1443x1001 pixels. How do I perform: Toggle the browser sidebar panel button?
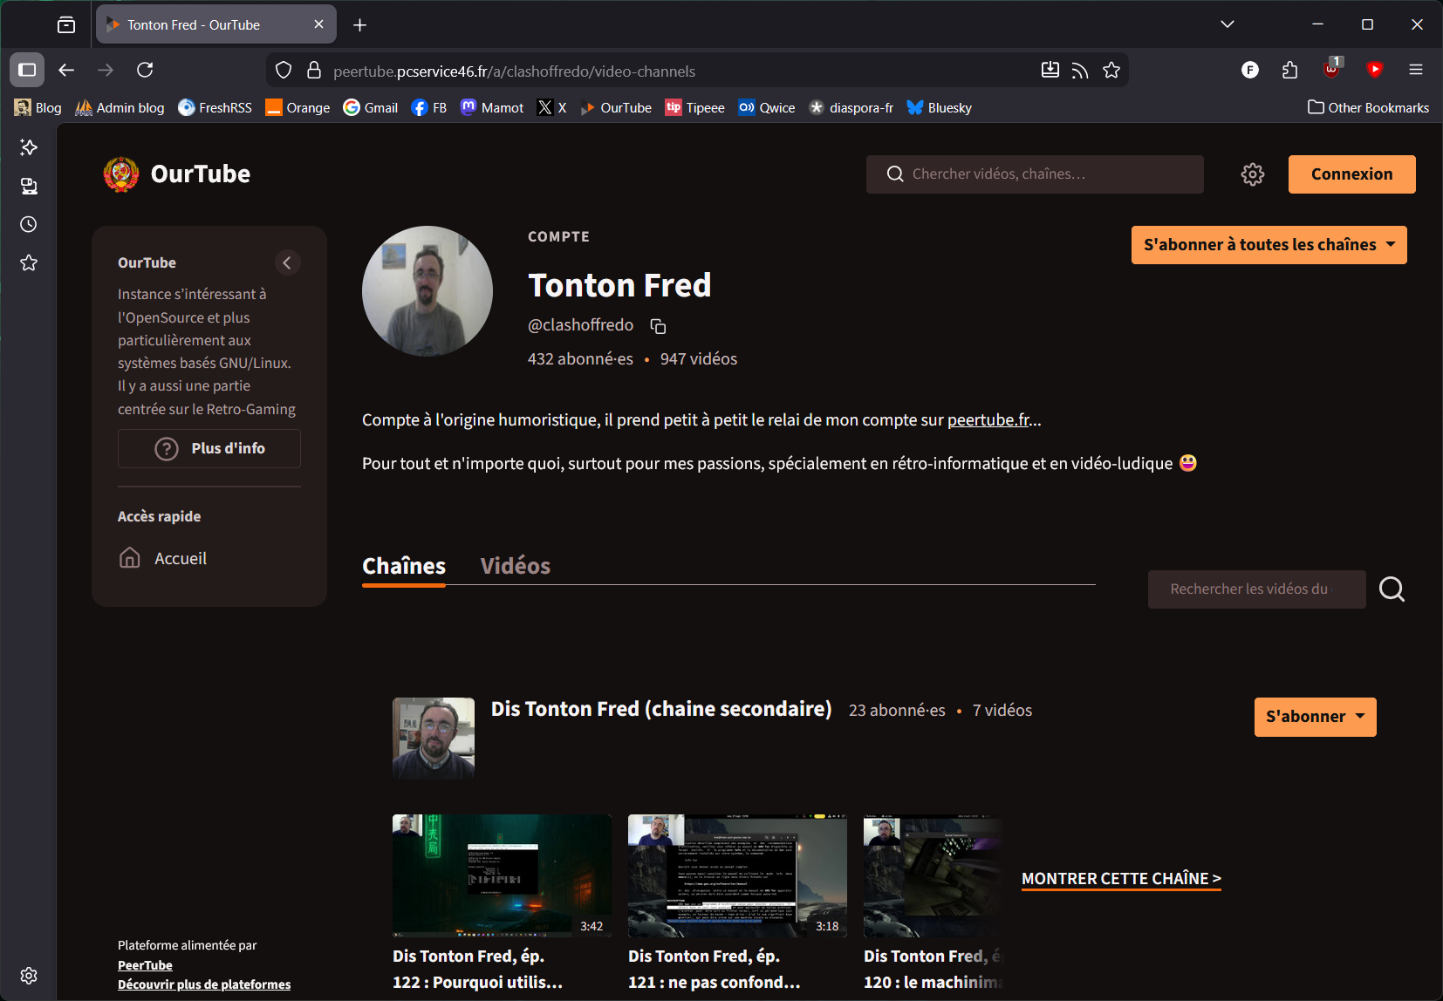click(x=27, y=70)
